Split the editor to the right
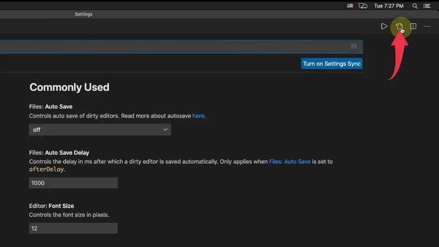The height and width of the screenshot is (247, 439). (413, 26)
